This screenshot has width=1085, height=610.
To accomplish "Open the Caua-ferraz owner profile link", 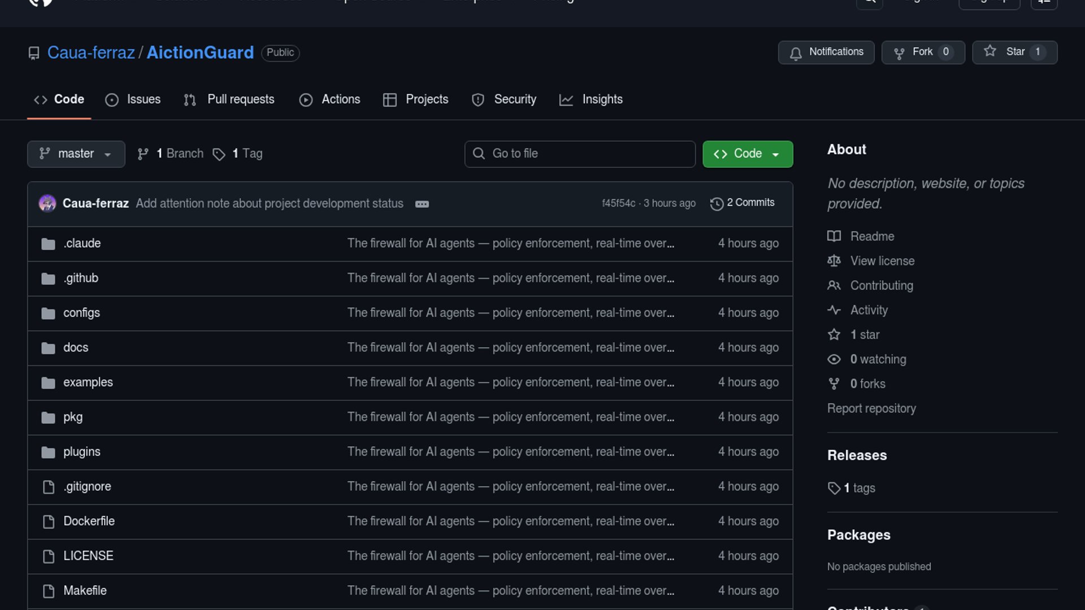I will 91,53.
